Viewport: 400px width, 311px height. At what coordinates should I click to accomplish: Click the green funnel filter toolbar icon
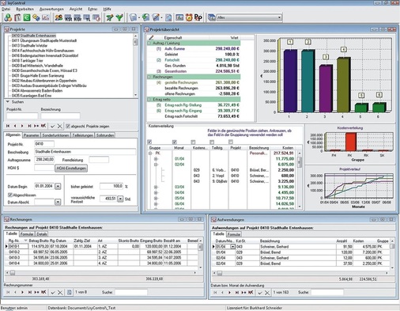point(119,17)
